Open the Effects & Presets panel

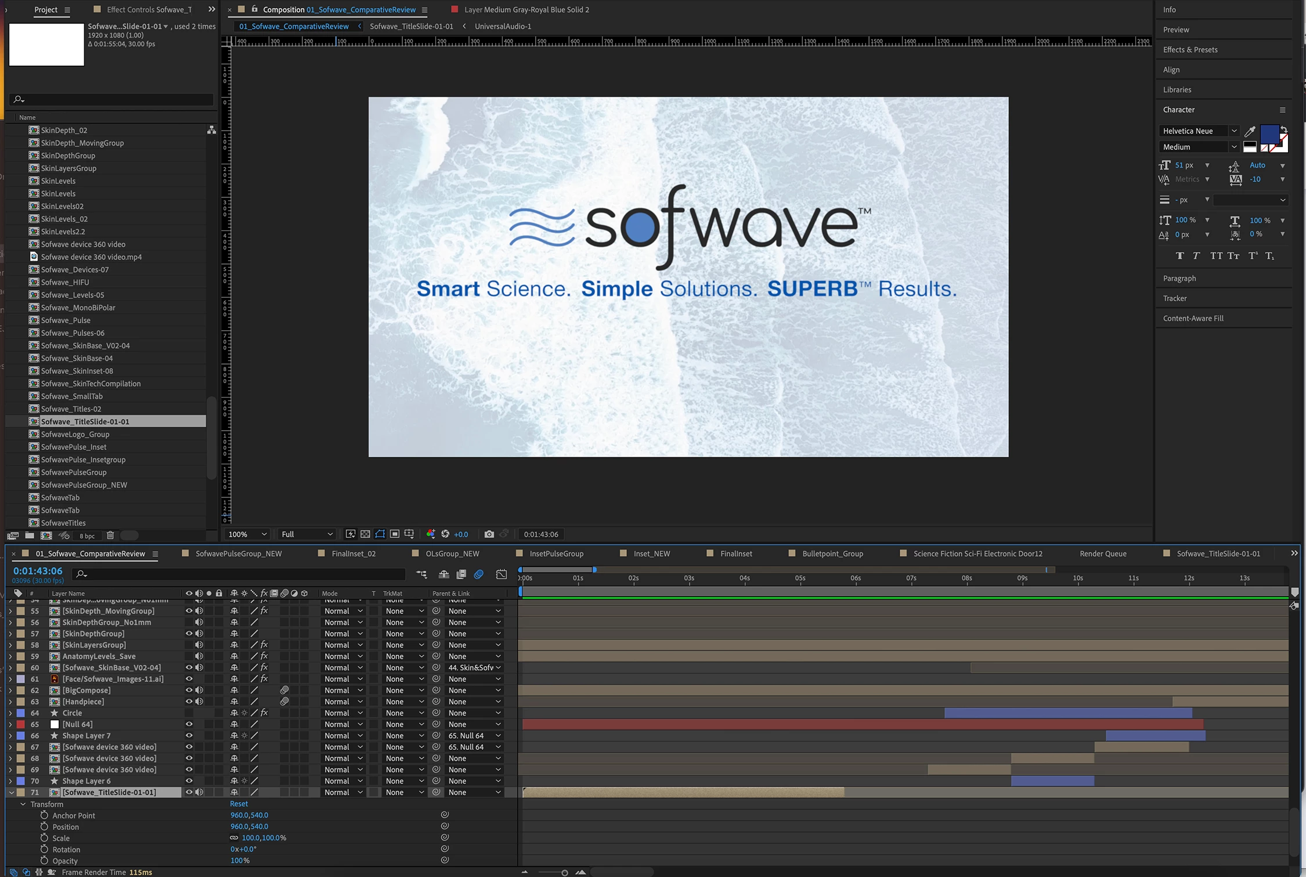(x=1190, y=49)
